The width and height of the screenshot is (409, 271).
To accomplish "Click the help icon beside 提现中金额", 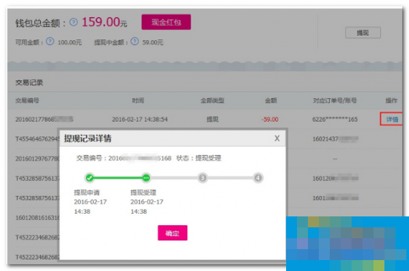I will tap(135, 42).
